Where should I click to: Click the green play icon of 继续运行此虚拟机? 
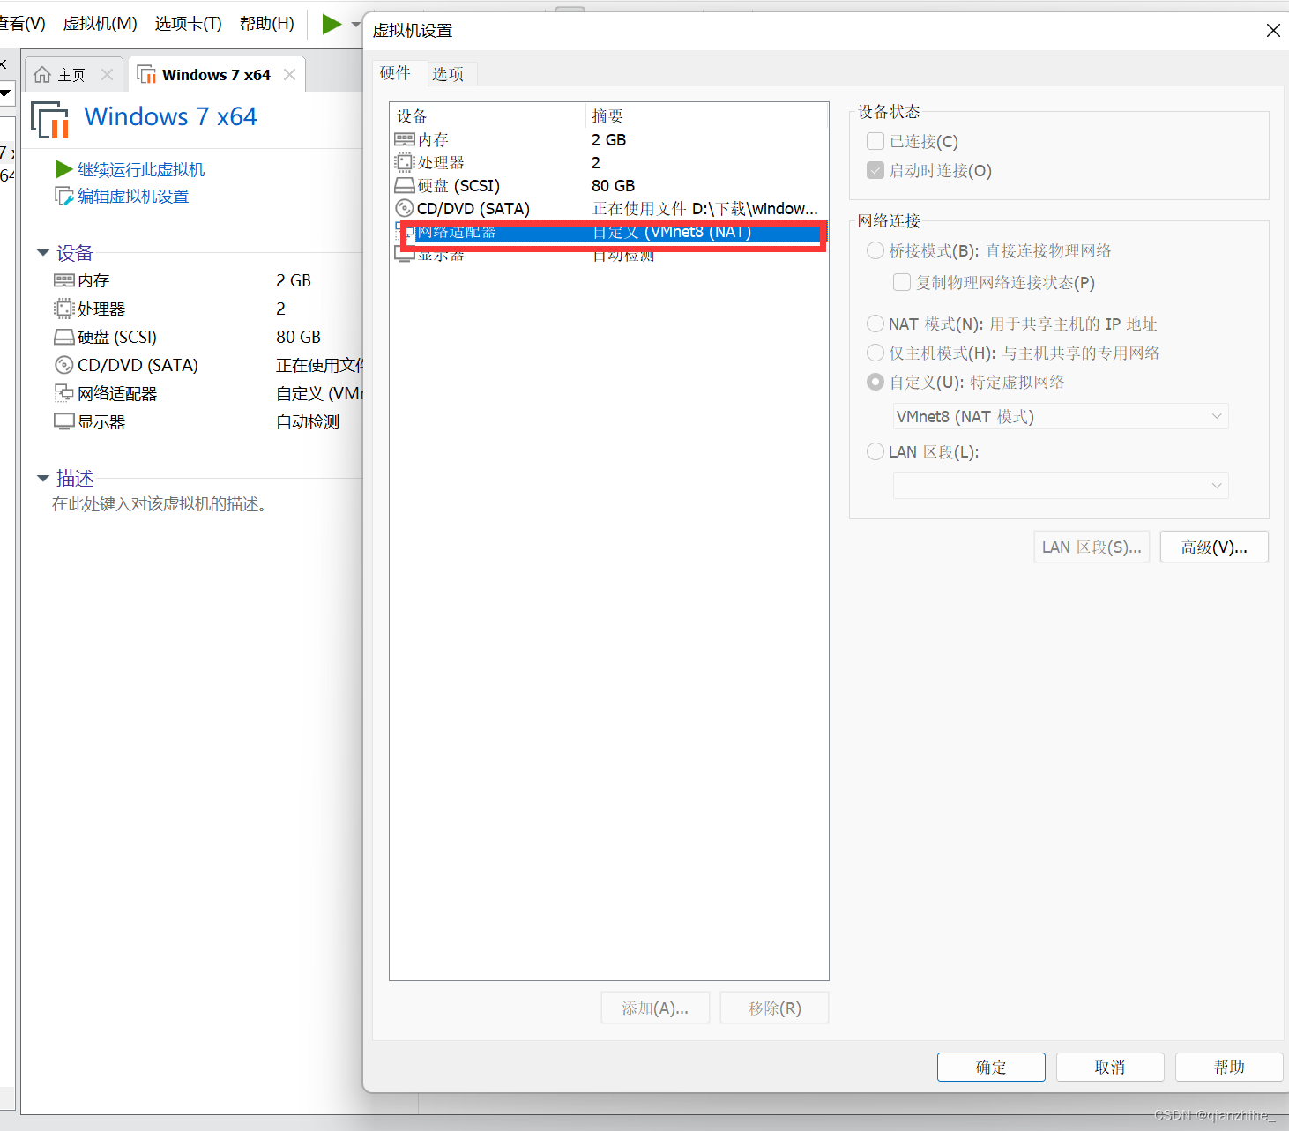63,168
